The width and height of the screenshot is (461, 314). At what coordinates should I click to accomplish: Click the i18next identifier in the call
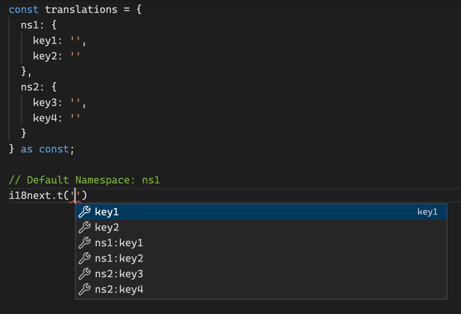(x=30, y=195)
